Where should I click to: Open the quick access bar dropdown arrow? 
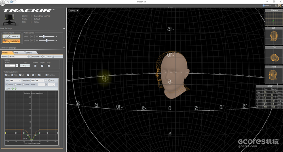pos(14,2)
